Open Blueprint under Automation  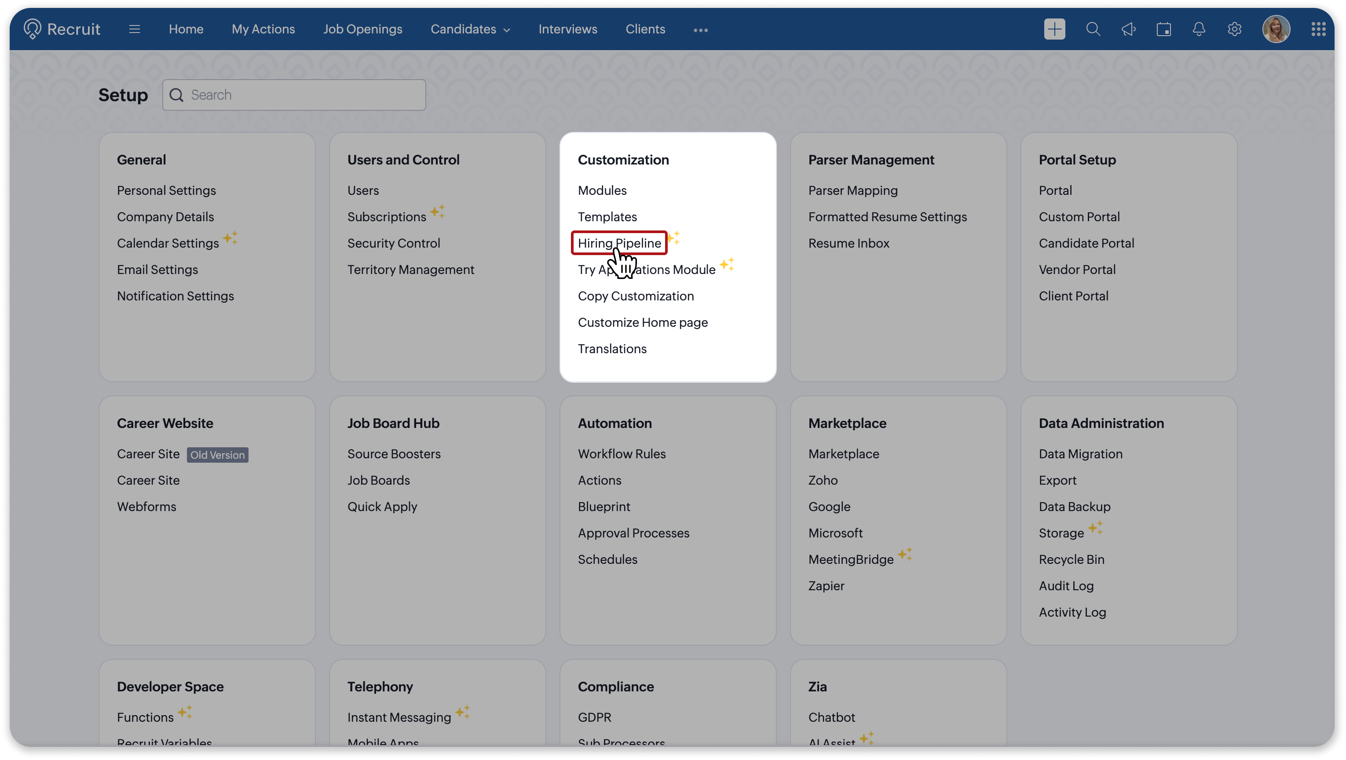coord(604,507)
